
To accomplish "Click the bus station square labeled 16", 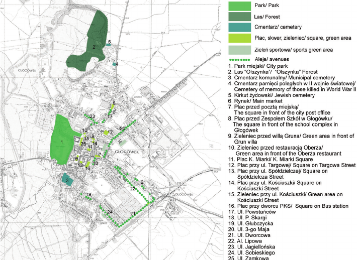I will click(87, 165).
